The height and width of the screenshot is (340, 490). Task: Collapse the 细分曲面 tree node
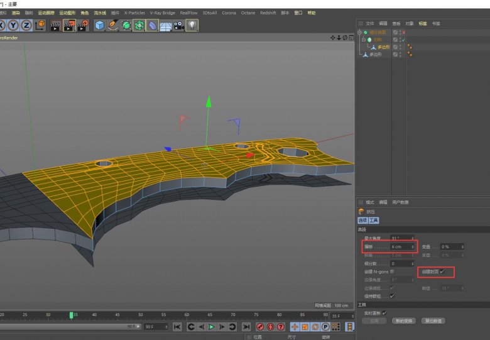click(x=359, y=32)
